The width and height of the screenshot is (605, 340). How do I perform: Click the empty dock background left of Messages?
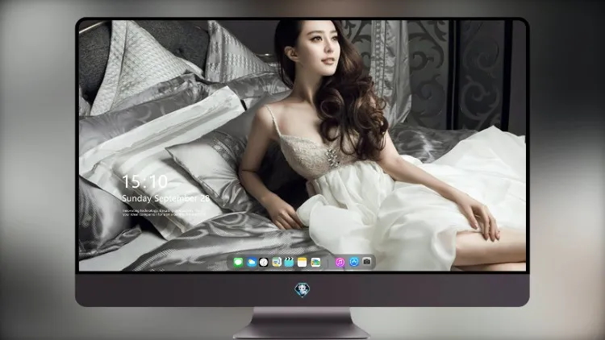[231, 262]
